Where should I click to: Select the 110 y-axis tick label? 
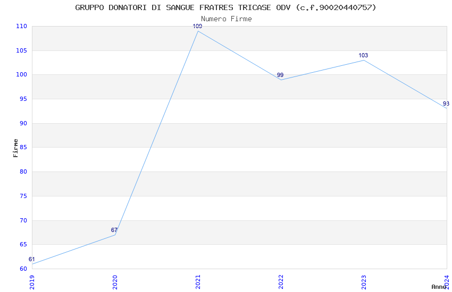[21, 26]
